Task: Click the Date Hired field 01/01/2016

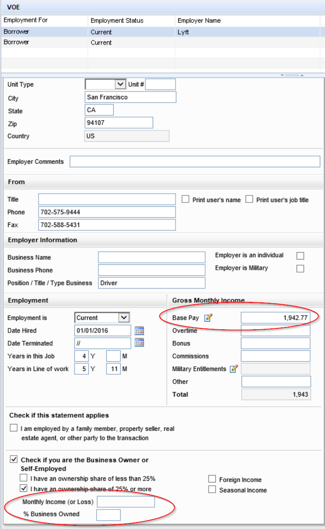Action: (x=103, y=331)
